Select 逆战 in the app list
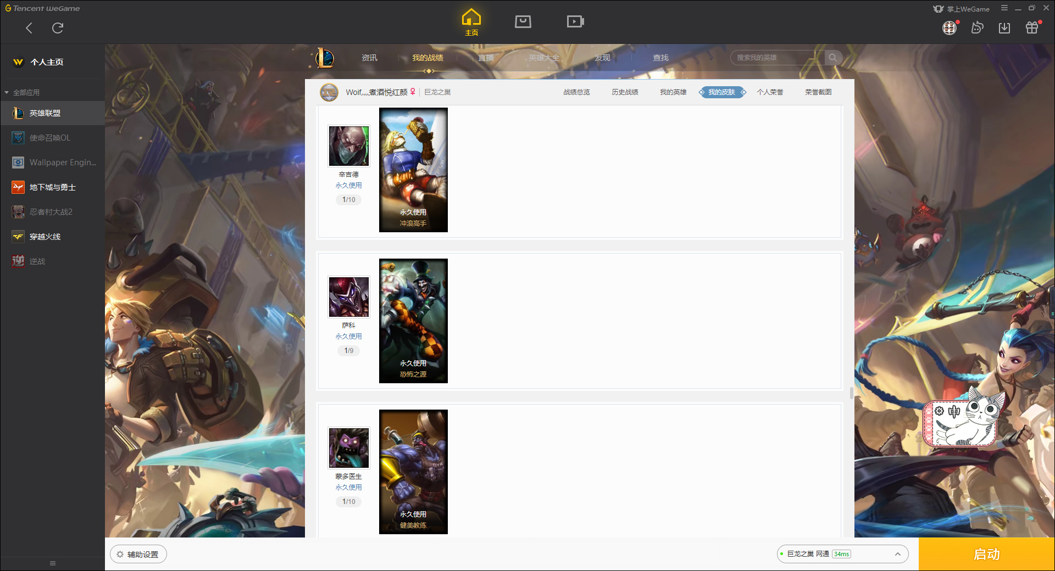Viewport: 1055px width, 571px height. [x=52, y=261]
